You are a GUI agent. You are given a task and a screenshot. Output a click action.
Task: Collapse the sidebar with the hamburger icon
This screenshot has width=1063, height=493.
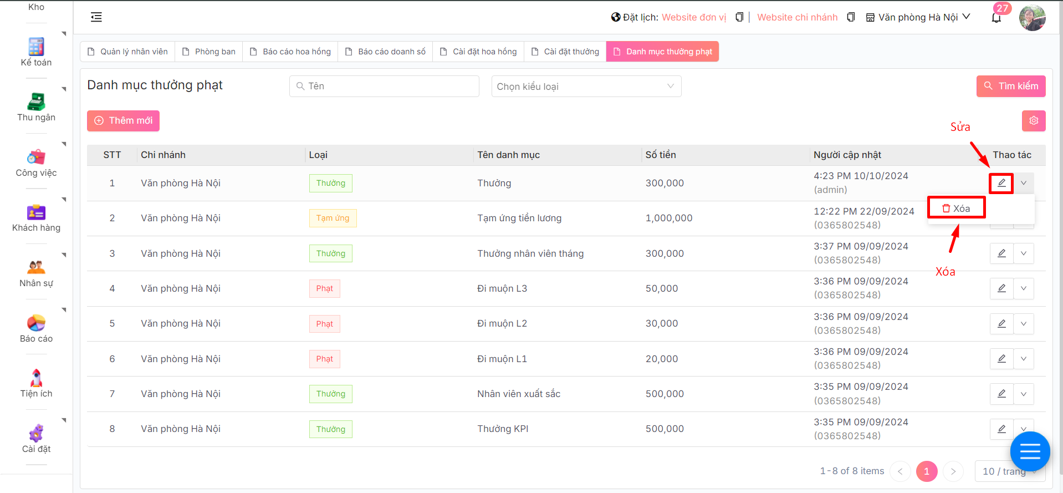96,17
